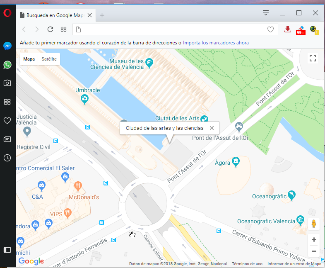Screen dimensions: 325x268
Task: Select the Busqueda en Google Maps tab
Action: click(56, 15)
